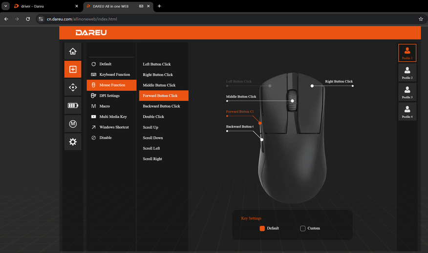Switch to Profile 4
The image size is (428, 253).
(x=407, y=111)
